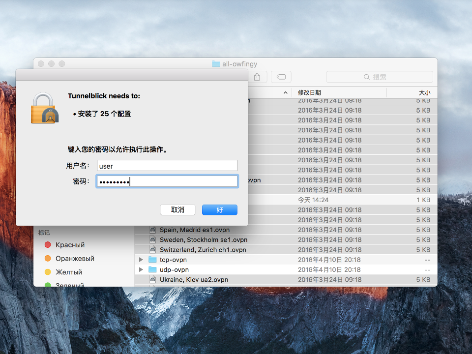The height and width of the screenshot is (354, 472).
Task: Click the 标记 sidebar section header
Action: coord(44,233)
